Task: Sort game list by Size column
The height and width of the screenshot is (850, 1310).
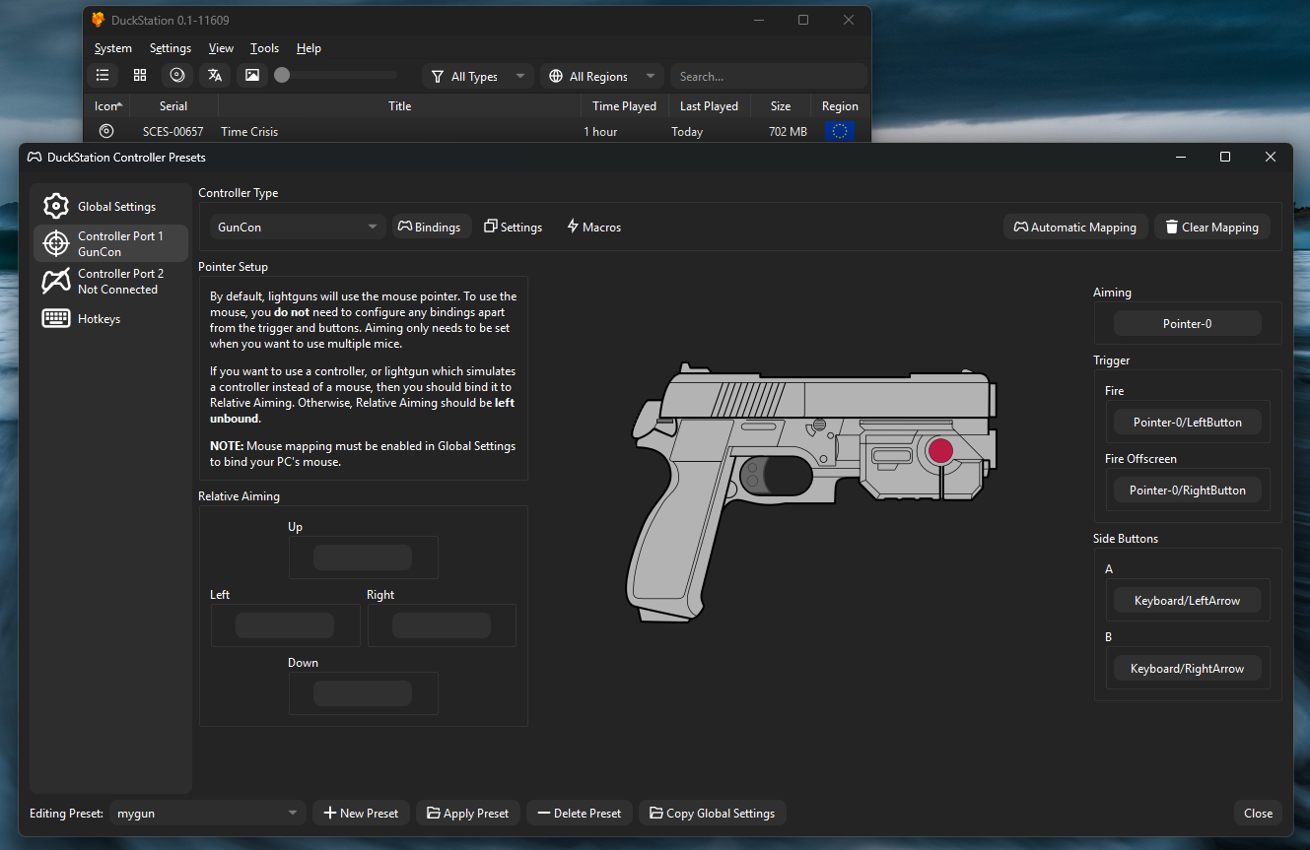Action: [x=781, y=105]
